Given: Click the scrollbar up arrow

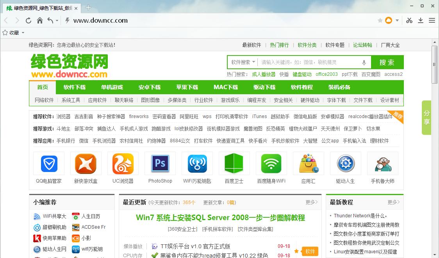Looking at the screenshot, I should click(x=434, y=43).
